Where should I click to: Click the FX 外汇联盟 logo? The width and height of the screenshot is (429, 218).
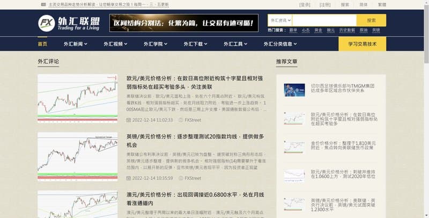[69, 23]
